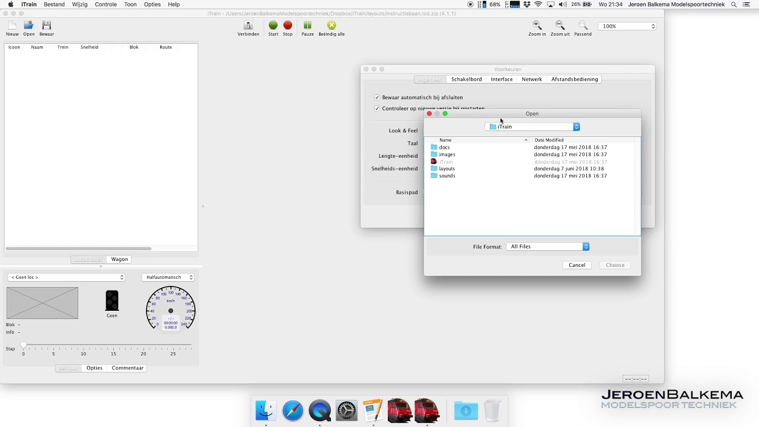Screen dimensions: 759x427
Task: Select the Wagon tab
Action: (119, 259)
